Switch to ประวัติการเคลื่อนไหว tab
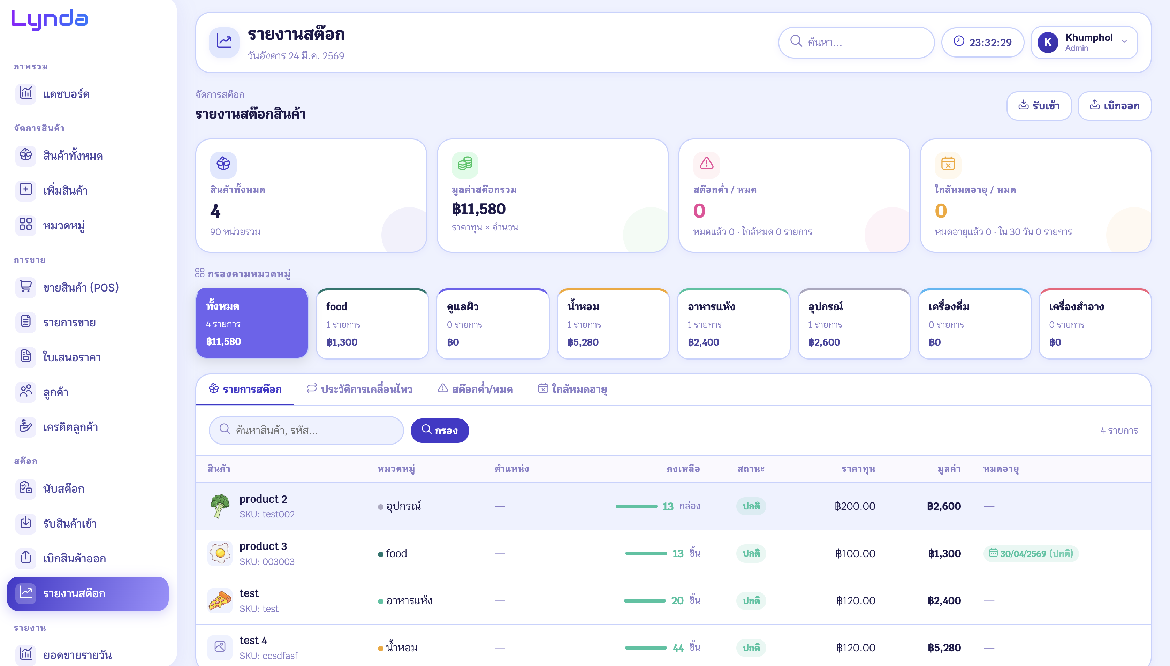 [x=359, y=389]
